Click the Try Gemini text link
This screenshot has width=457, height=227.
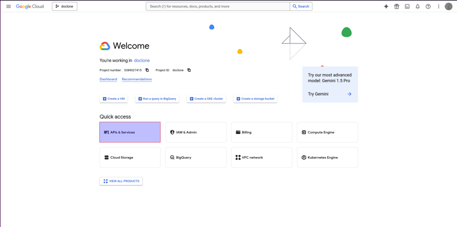point(318,94)
